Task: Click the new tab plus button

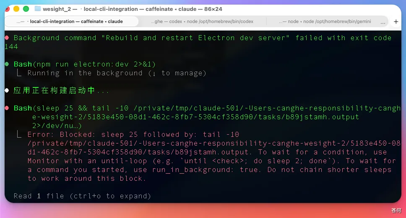Action: coord(396,22)
